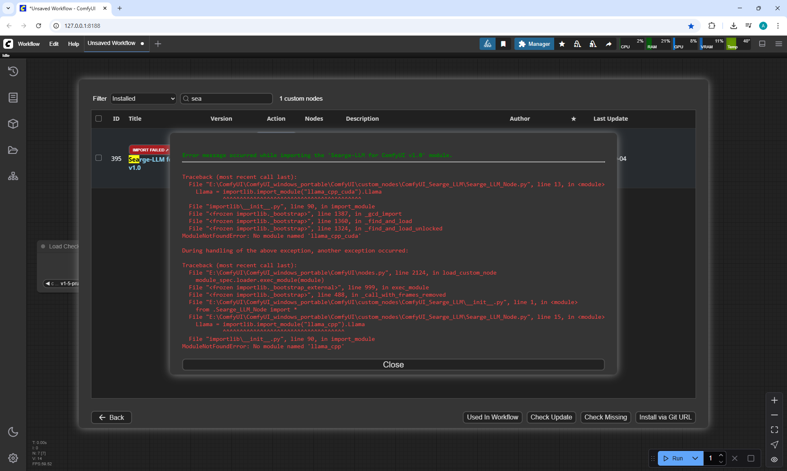
Task: Open the Workflow menu
Action: pyautogui.click(x=29, y=44)
